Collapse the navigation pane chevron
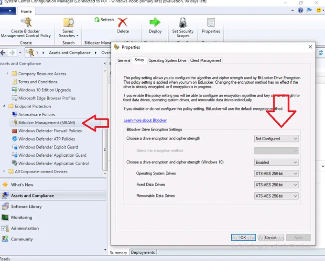 coord(105,64)
